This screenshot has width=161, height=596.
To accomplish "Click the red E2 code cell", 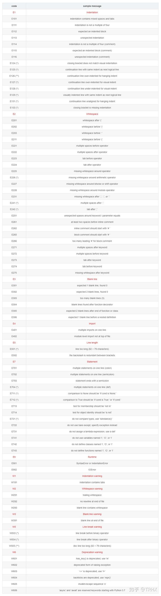I will 14,114.
